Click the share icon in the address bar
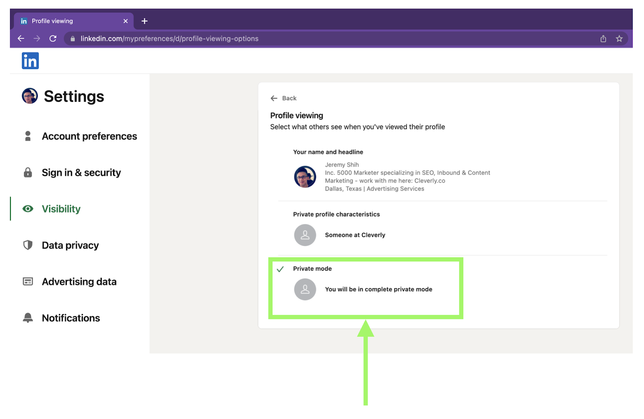644x419 pixels. pyautogui.click(x=603, y=39)
